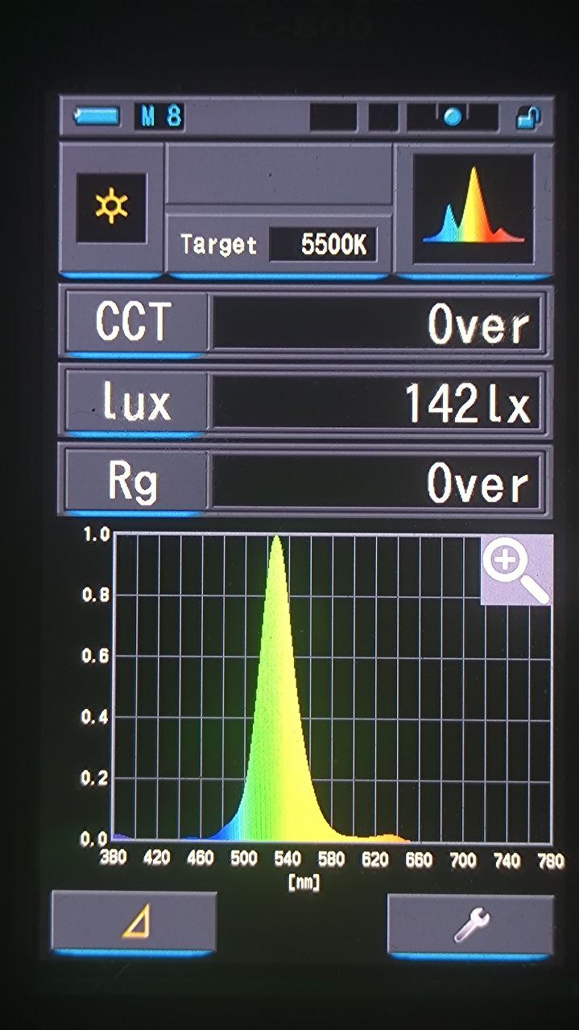The width and height of the screenshot is (579, 1030).
Task: Select the M 8 memory indicator
Action: coord(160,117)
